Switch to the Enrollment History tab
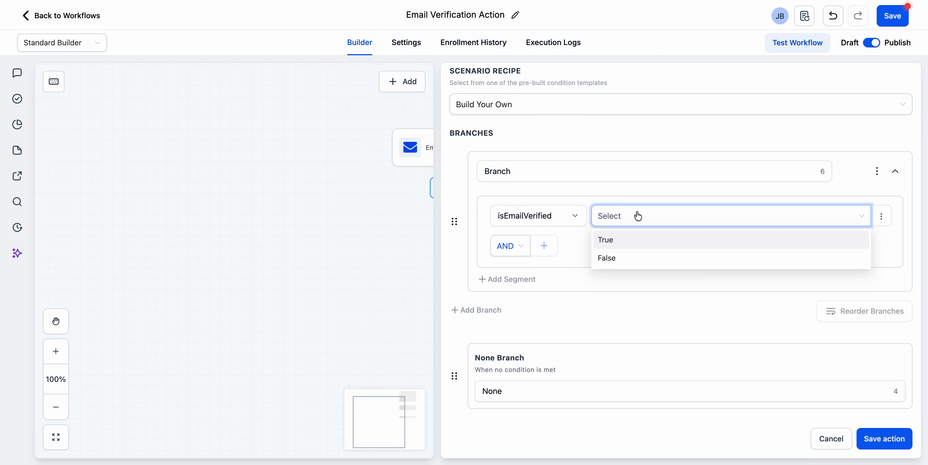 (x=473, y=42)
